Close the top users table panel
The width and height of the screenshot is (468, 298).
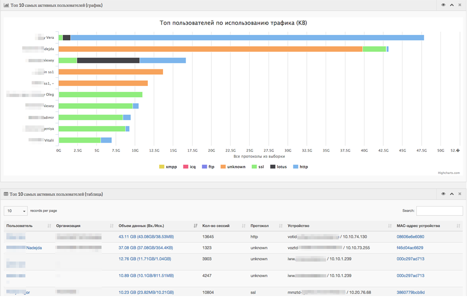click(460, 194)
